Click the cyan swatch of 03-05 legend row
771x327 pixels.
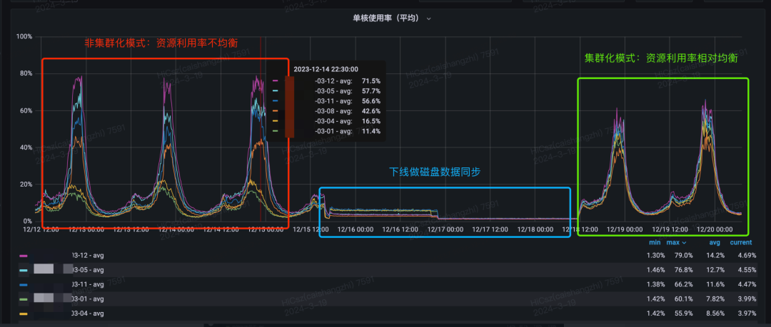point(23,270)
